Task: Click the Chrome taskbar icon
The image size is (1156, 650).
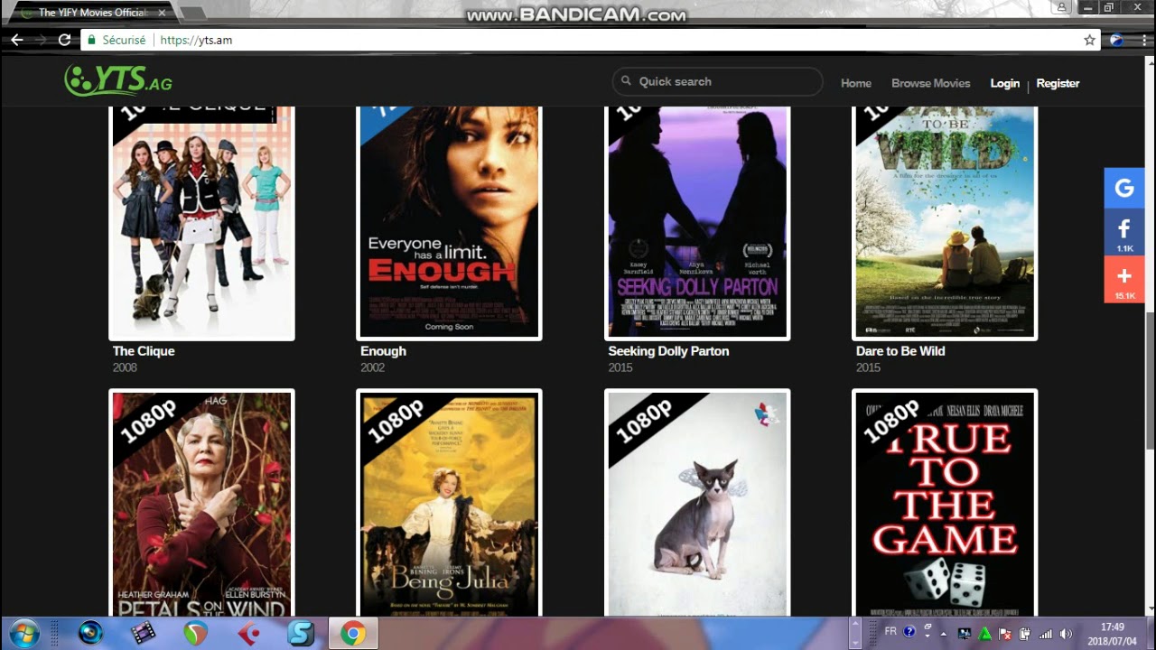Action: [352, 634]
